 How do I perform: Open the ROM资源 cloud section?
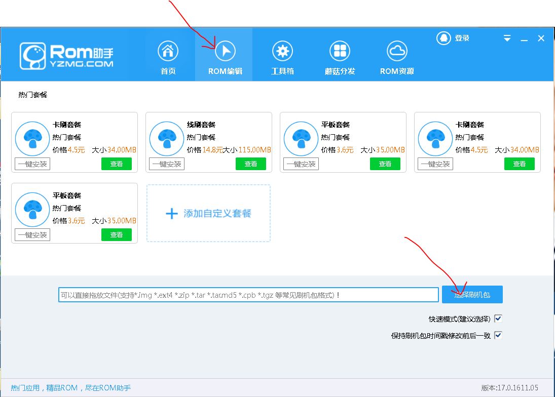pos(396,54)
